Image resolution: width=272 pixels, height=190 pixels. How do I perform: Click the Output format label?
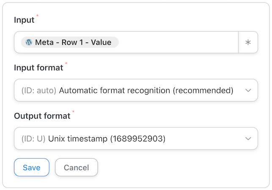point(42,116)
